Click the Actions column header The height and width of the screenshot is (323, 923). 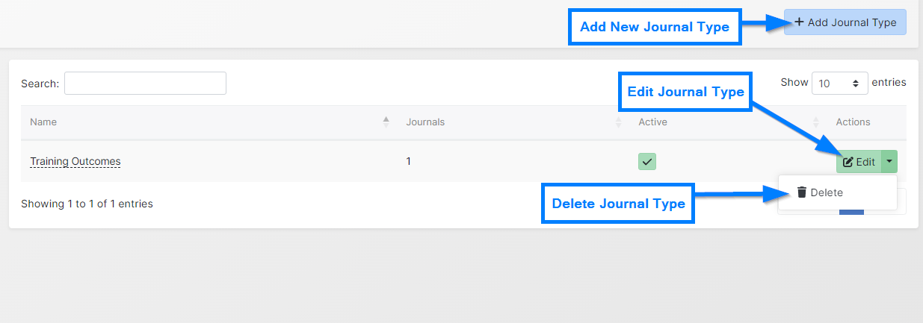pyautogui.click(x=853, y=122)
